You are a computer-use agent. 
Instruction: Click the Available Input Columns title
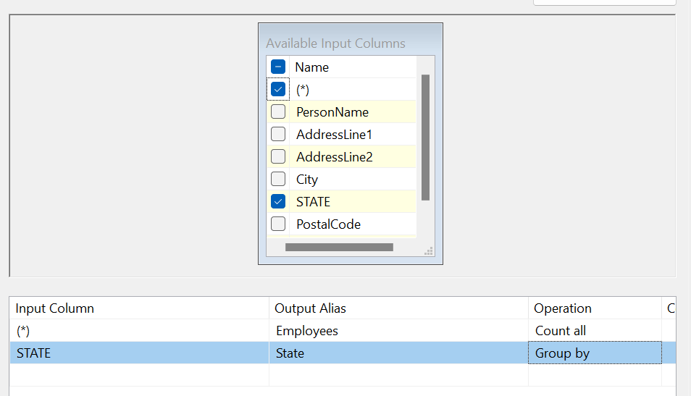tap(335, 43)
